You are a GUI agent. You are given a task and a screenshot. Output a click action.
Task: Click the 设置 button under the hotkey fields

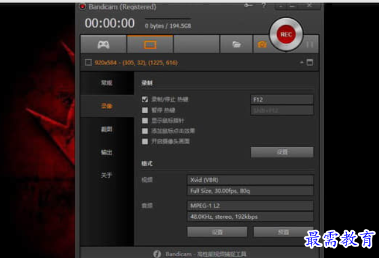pyautogui.click(x=282, y=152)
